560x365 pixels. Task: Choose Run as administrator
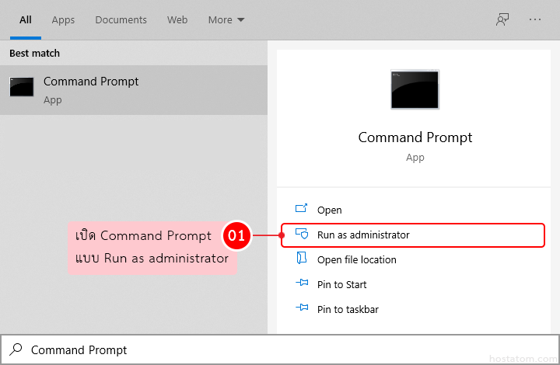(363, 235)
